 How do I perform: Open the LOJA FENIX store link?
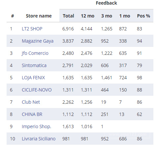coord(33,78)
